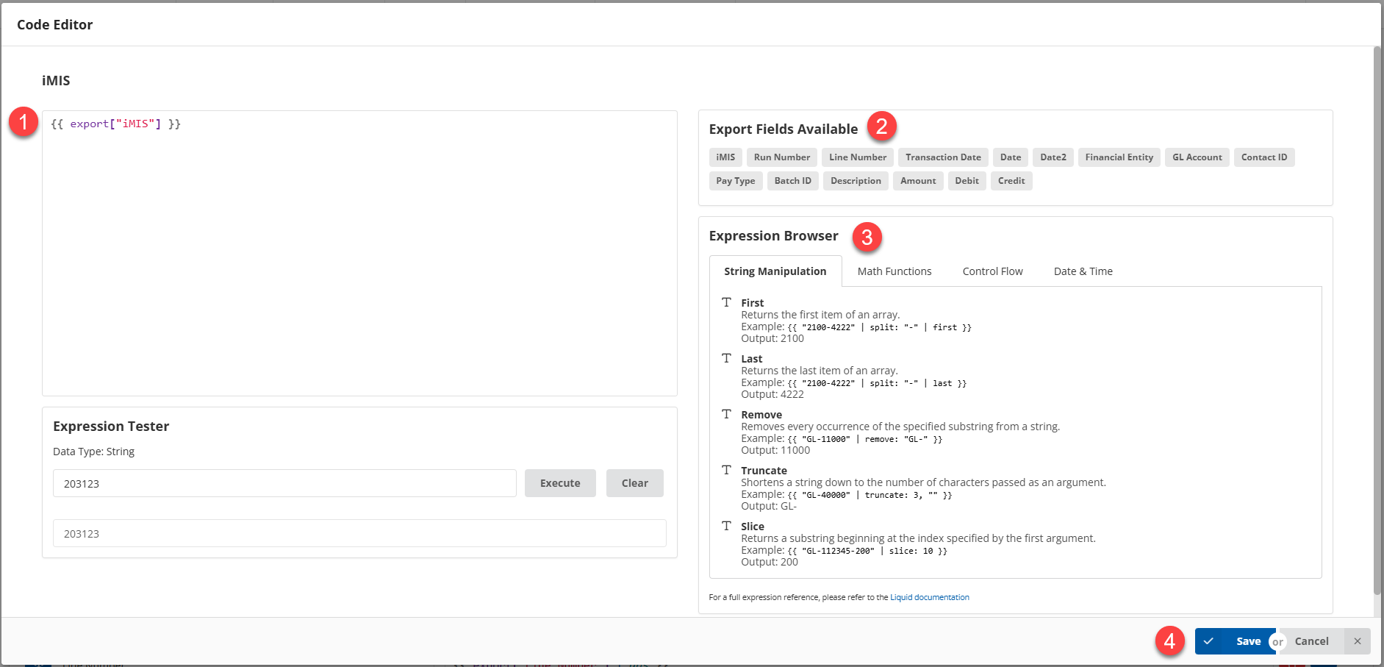The width and height of the screenshot is (1384, 667).
Task: Insert the GL Account export field
Action: (1197, 157)
